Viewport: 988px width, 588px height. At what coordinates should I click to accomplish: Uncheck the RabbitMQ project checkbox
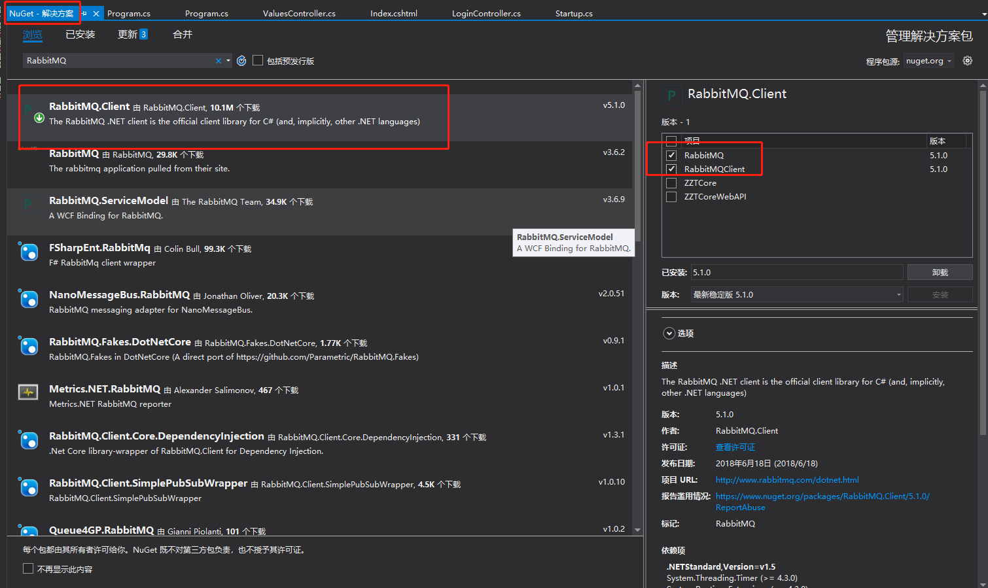click(671, 155)
